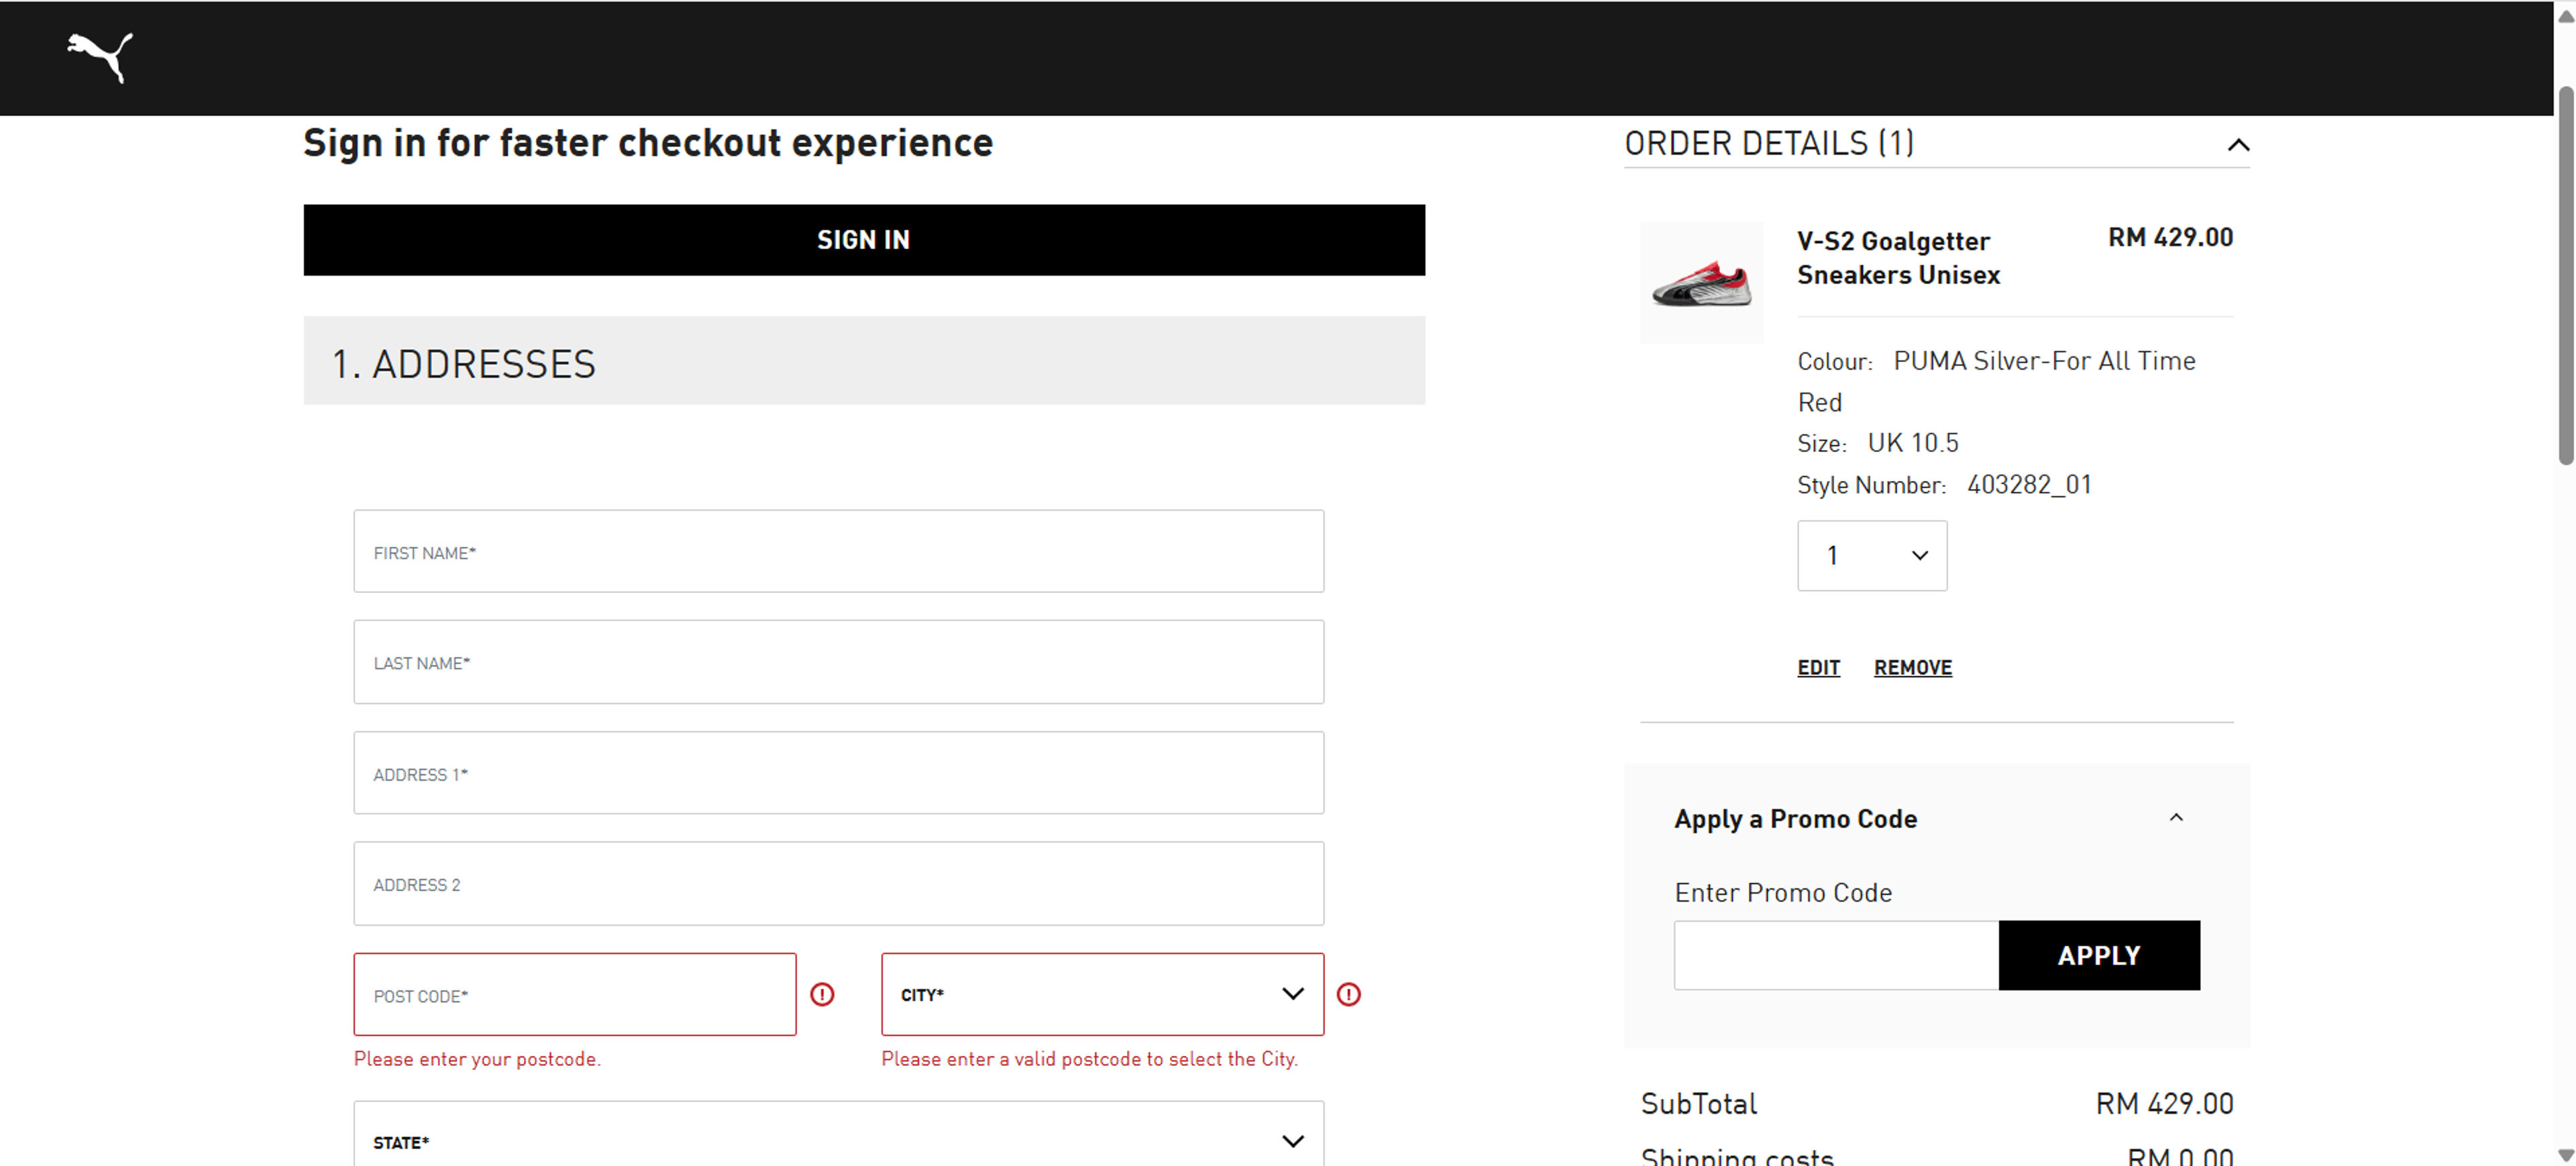Focus the First Name input field
This screenshot has height=1166, width=2576.
838,551
